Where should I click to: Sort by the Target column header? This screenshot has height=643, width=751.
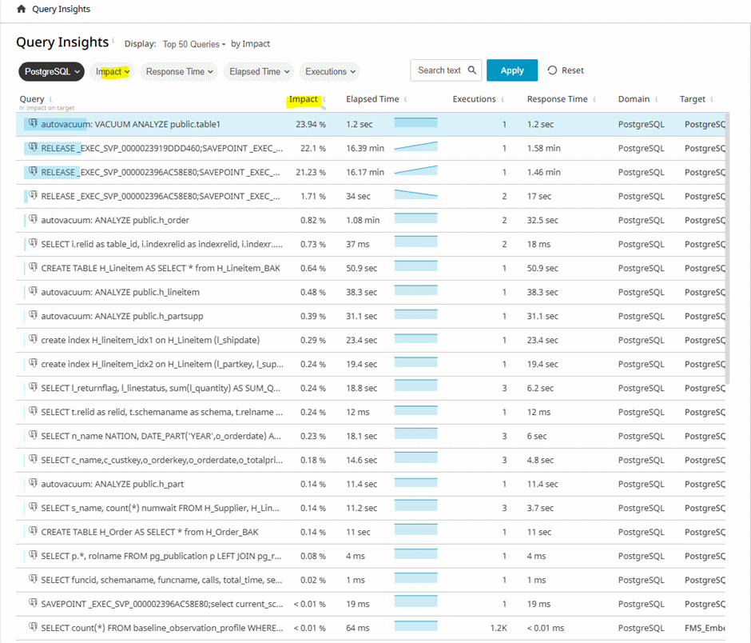693,99
